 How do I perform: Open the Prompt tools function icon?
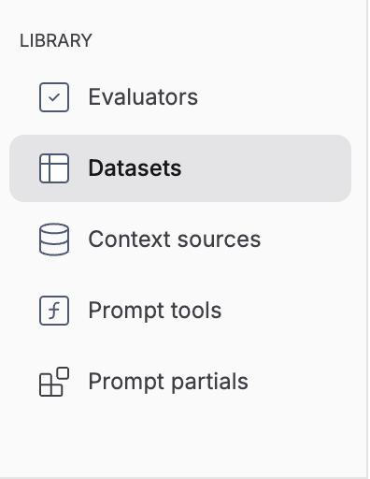coord(54,311)
